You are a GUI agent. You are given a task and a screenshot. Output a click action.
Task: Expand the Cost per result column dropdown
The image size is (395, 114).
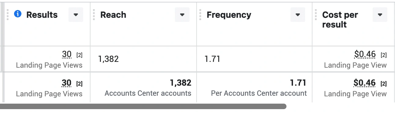[x=380, y=15]
